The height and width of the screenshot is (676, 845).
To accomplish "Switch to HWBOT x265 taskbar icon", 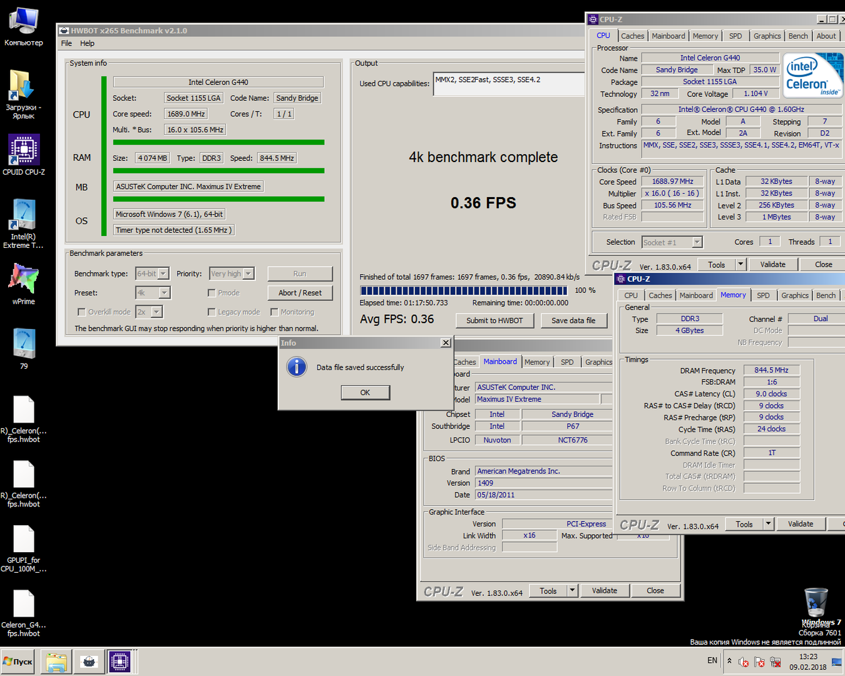I will click(89, 662).
